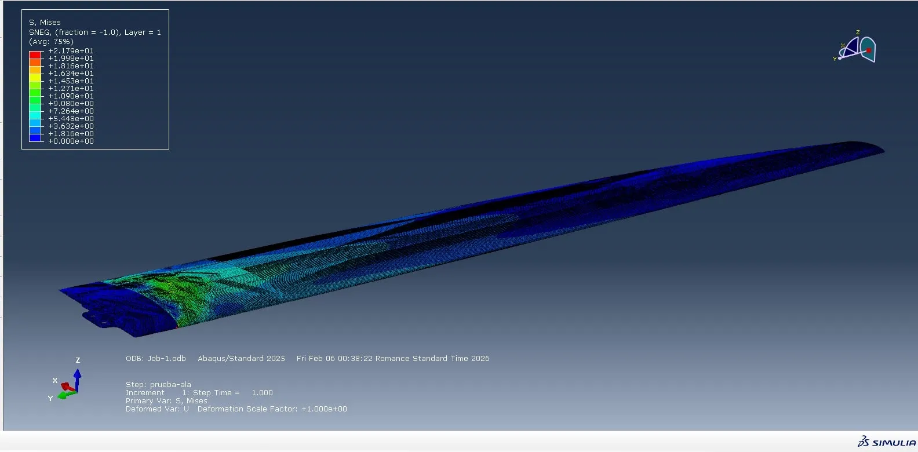Screen dimensions: 918x452
Task: Pick the red swatch in the legend
Action: tap(35, 54)
